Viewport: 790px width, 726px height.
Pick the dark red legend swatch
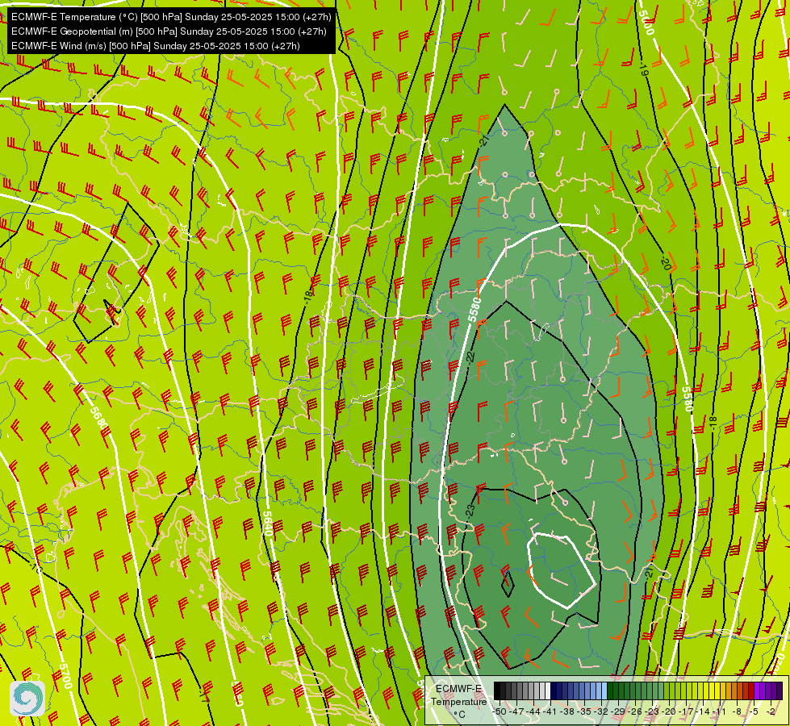pyautogui.click(x=751, y=691)
